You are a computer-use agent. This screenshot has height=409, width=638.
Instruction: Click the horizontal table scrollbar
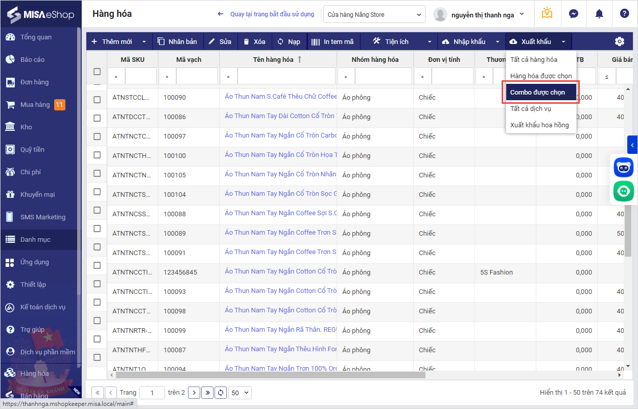(271, 375)
